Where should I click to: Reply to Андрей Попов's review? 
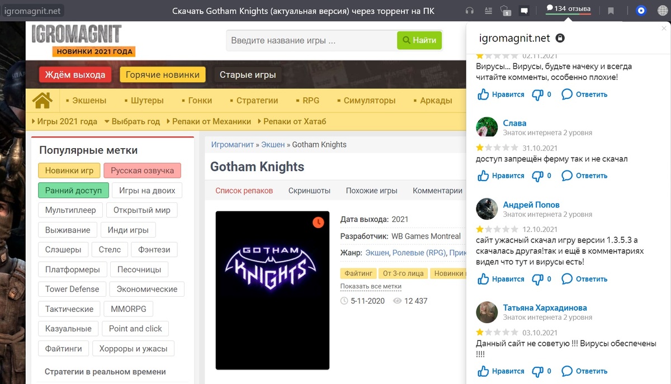click(x=584, y=279)
